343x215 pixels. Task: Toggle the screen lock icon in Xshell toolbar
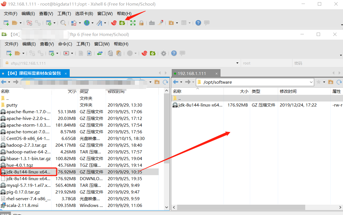coord(142,23)
